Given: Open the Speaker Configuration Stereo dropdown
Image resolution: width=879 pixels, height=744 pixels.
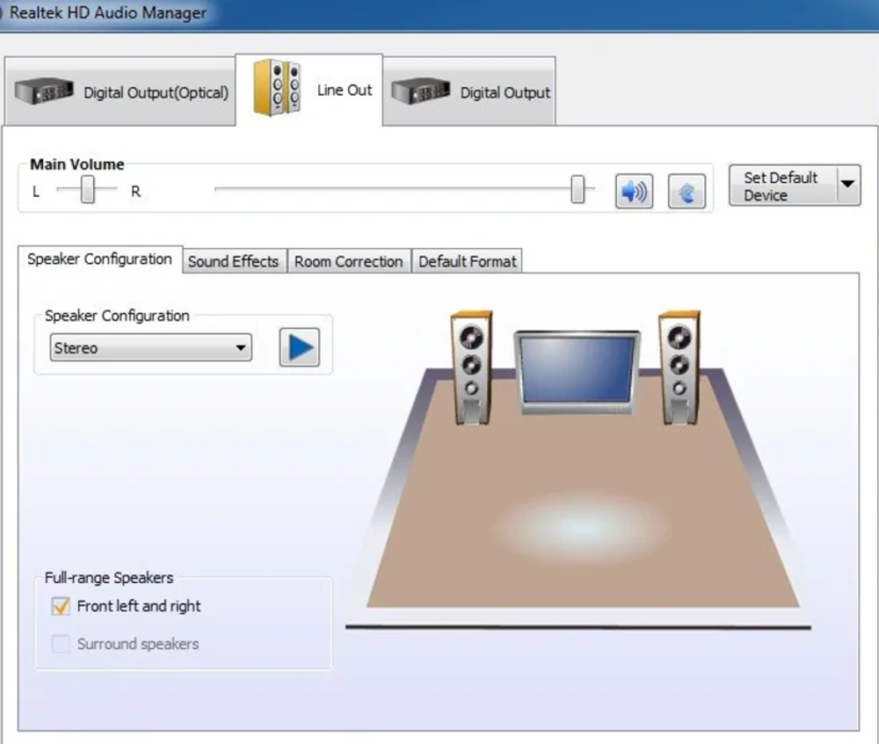Looking at the screenshot, I should 151,347.
